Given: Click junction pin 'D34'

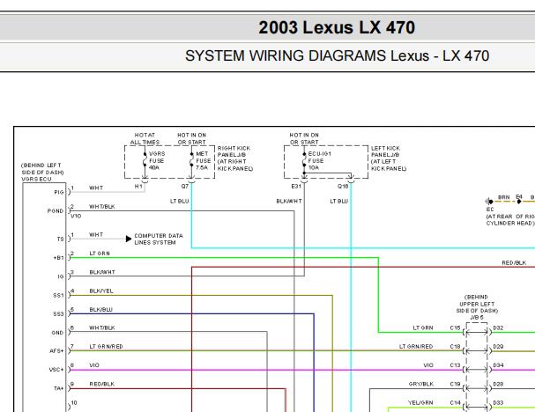Looking at the screenshot, I should 498,365.
